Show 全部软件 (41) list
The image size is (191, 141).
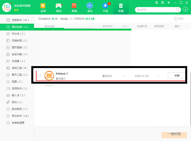[x=18, y=20]
